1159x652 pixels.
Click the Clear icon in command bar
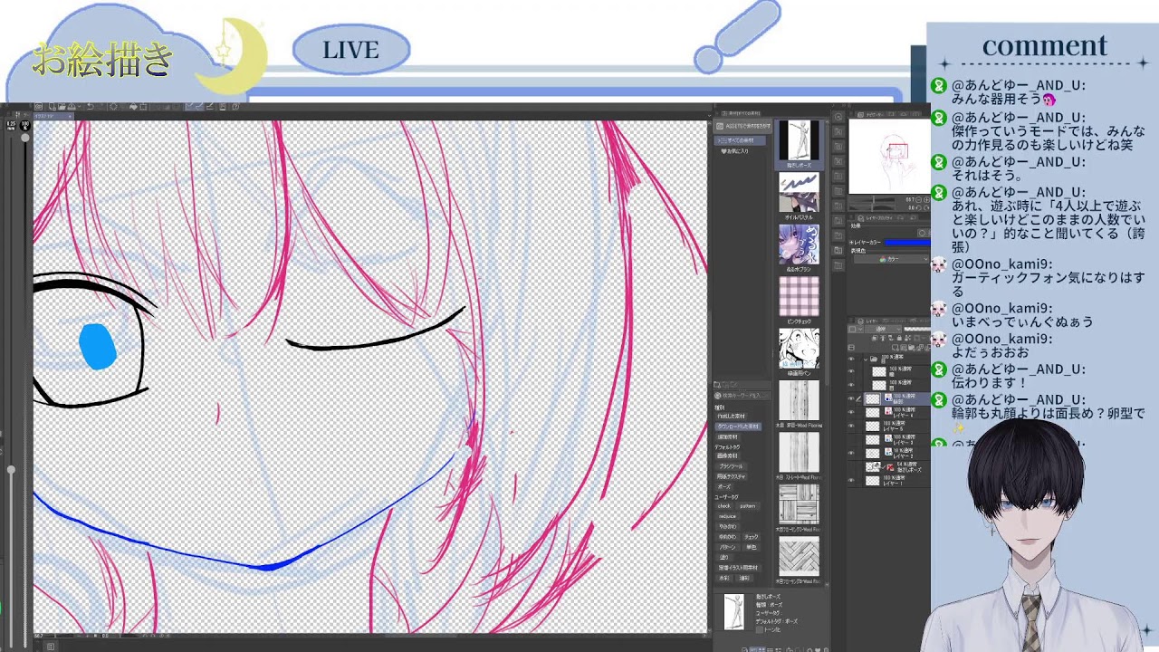point(114,106)
